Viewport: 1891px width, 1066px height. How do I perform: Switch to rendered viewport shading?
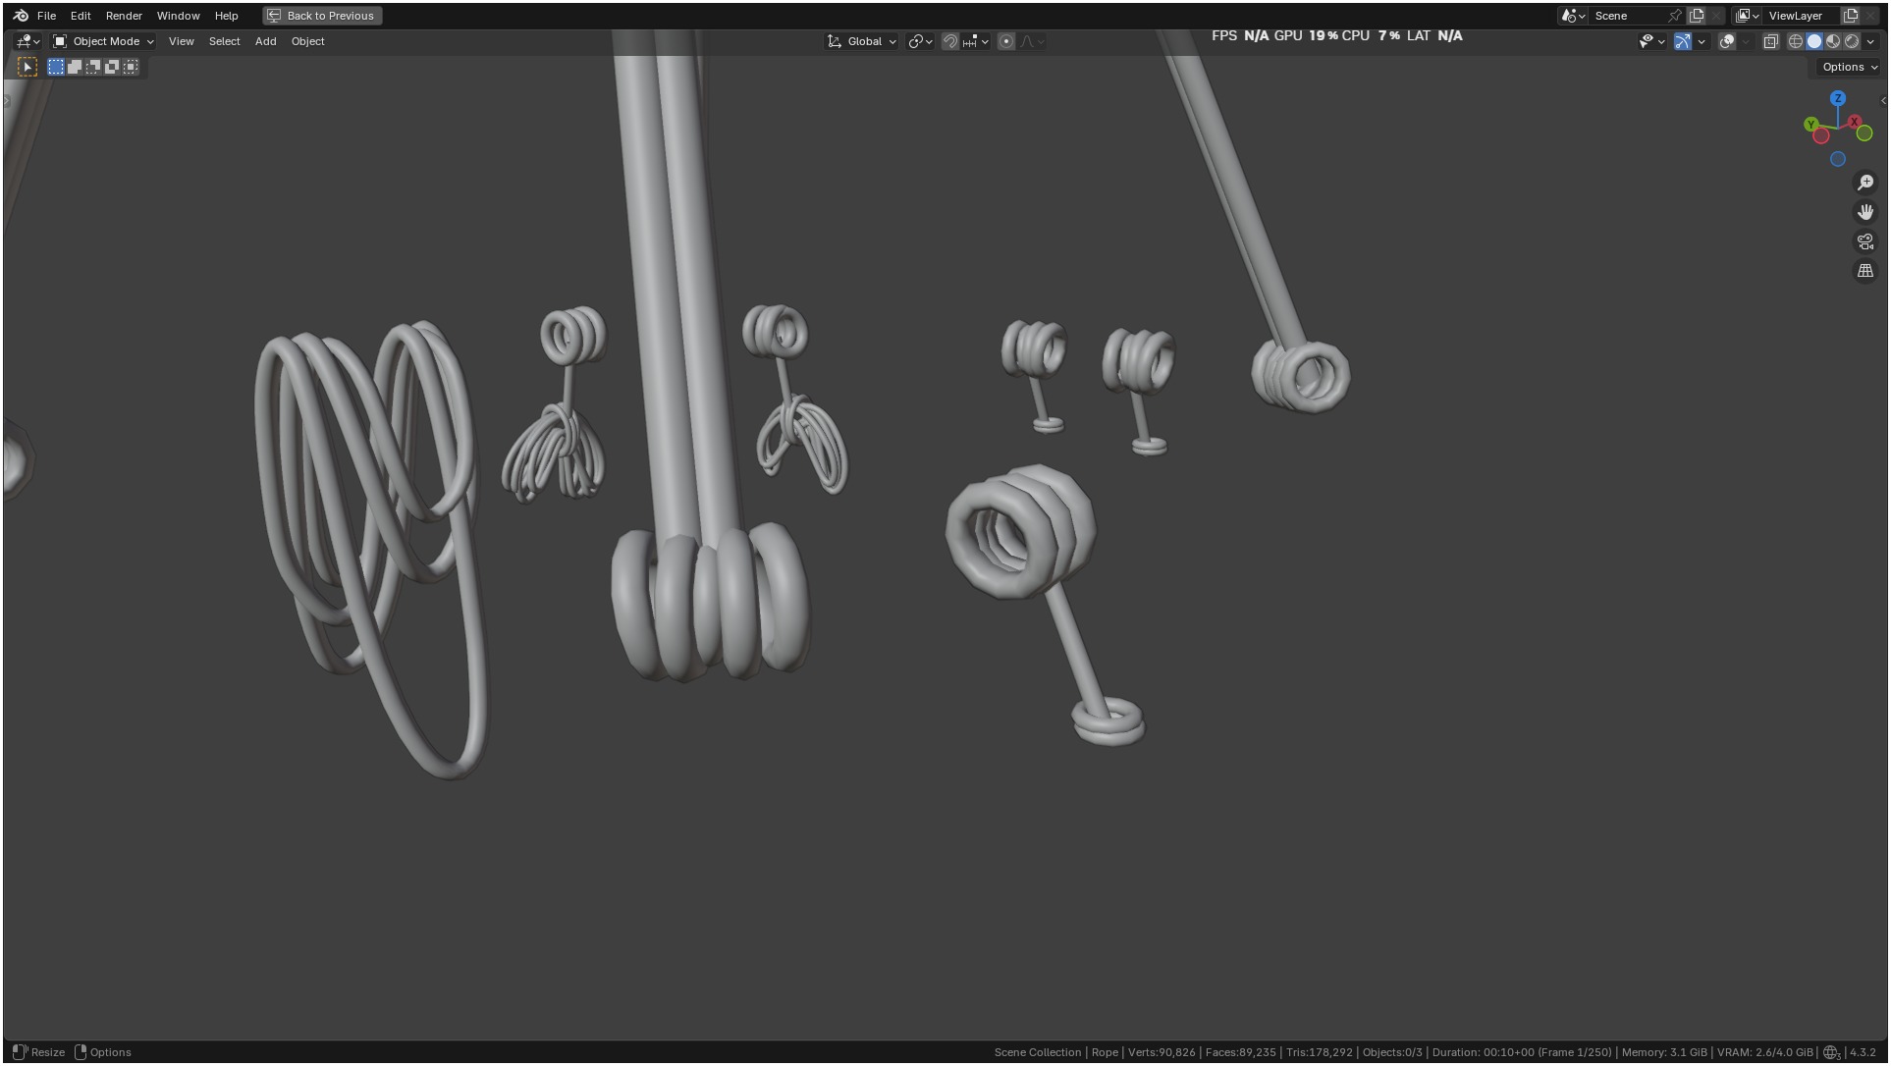(1852, 41)
